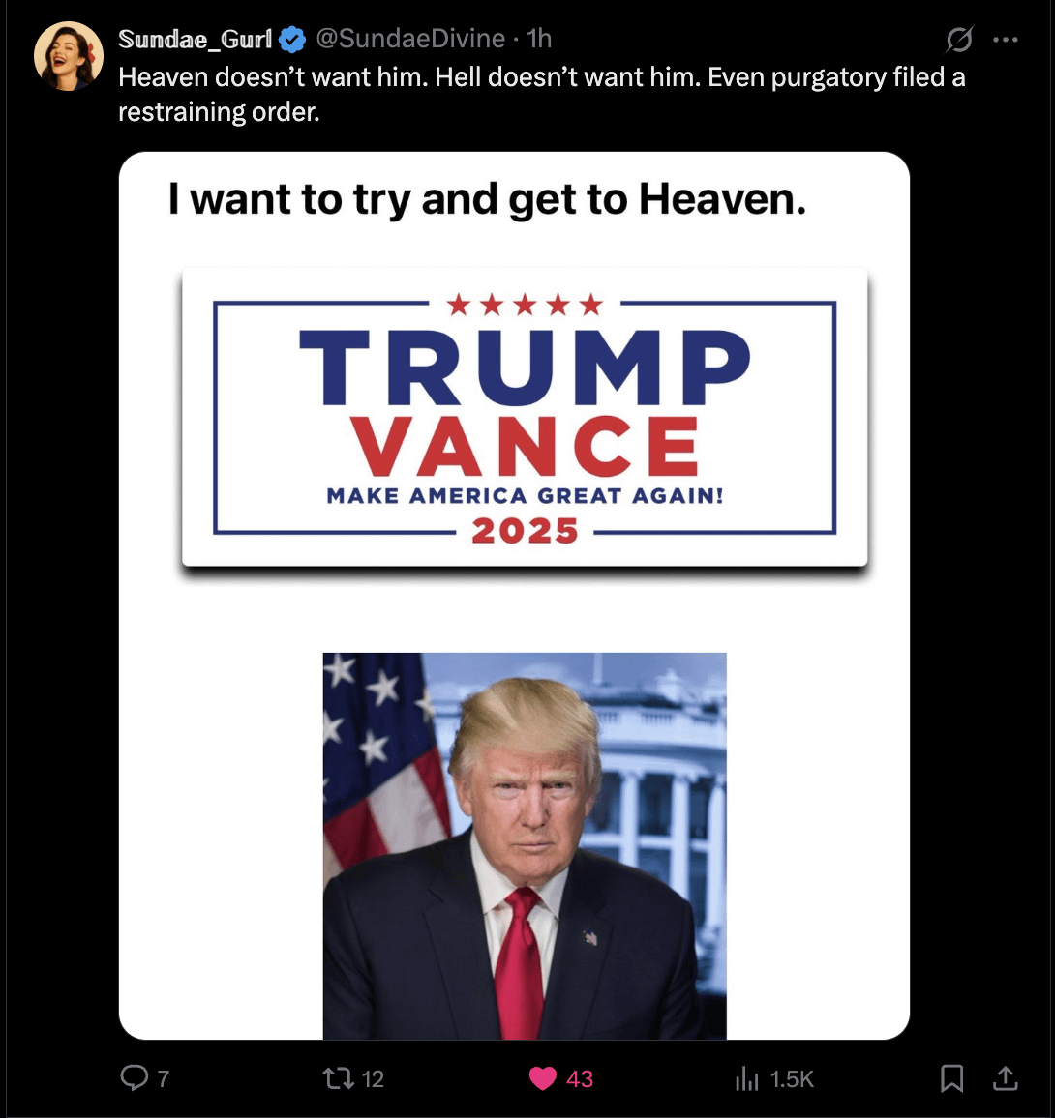Click the tweet text about purgatory restraining order
The height and width of the screenshot is (1118, 1055).
click(x=541, y=94)
